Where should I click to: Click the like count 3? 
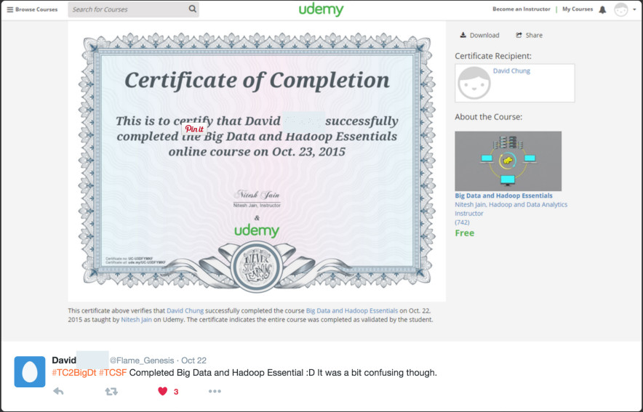pos(176,392)
